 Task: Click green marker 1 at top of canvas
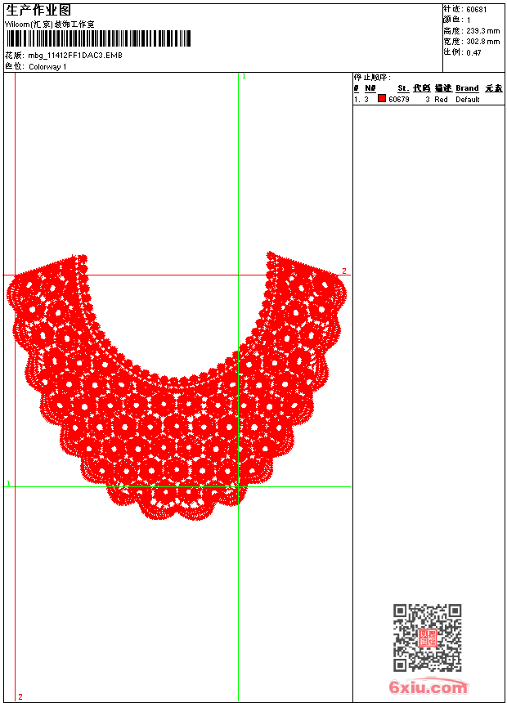[244, 76]
